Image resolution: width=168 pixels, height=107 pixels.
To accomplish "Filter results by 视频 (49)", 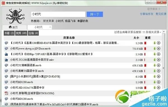I will coord(21,33).
